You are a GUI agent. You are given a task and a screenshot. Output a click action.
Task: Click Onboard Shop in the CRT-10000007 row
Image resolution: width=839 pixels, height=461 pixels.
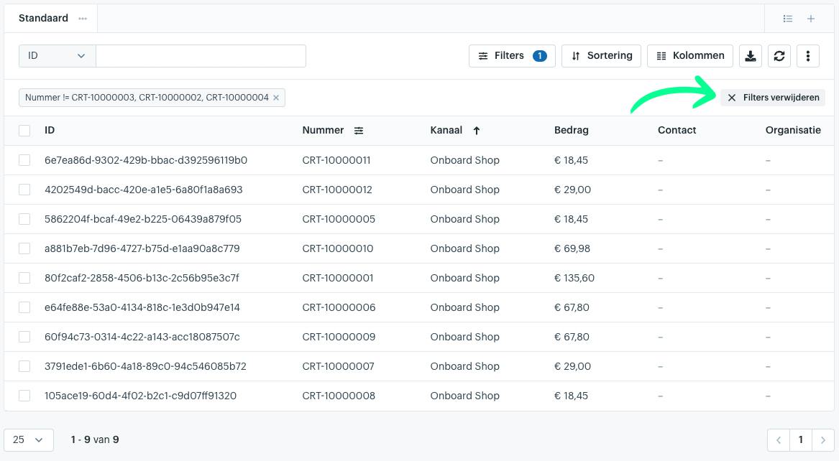[x=464, y=366]
